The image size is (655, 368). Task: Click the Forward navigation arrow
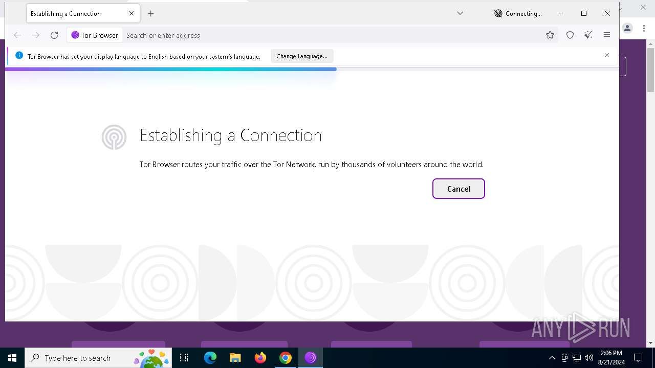point(36,35)
